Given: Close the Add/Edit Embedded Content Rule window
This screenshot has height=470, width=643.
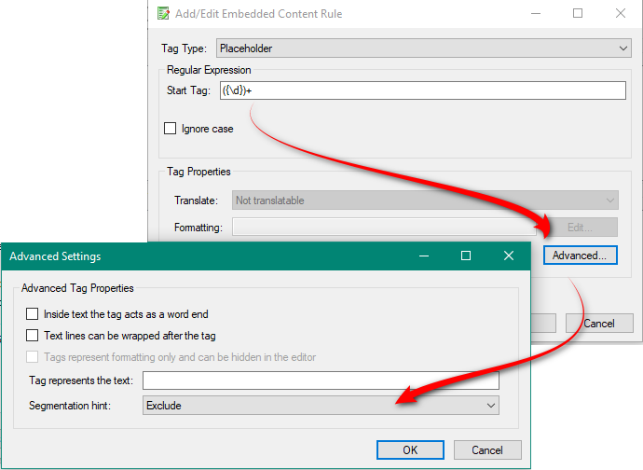Looking at the screenshot, I should [x=621, y=14].
